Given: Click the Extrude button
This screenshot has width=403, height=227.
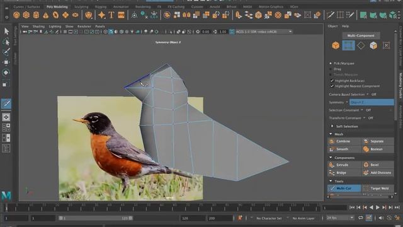Looking at the screenshot, I should (x=344, y=165).
